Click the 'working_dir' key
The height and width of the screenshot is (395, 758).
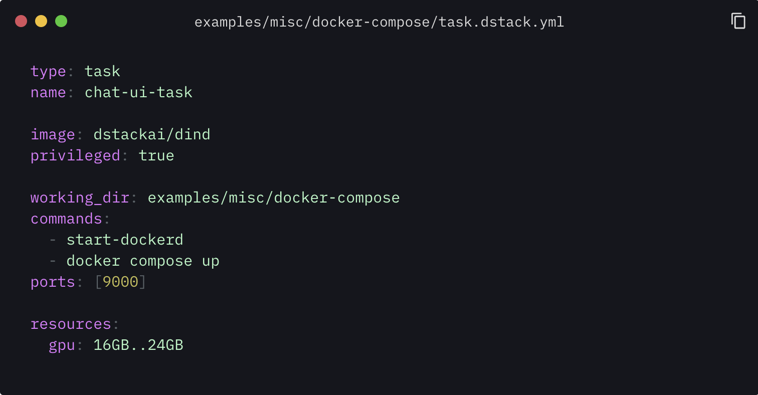point(80,197)
